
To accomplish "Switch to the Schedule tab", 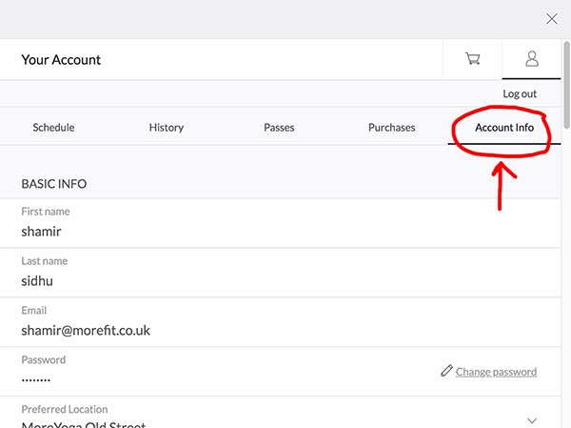I will [x=53, y=128].
